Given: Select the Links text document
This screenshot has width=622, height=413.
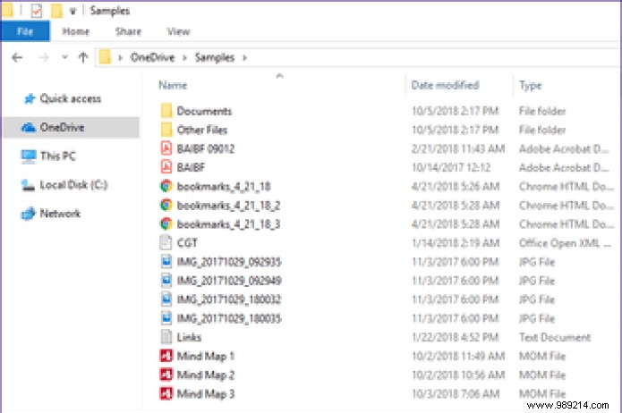Looking at the screenshot, I should (189, 337).
